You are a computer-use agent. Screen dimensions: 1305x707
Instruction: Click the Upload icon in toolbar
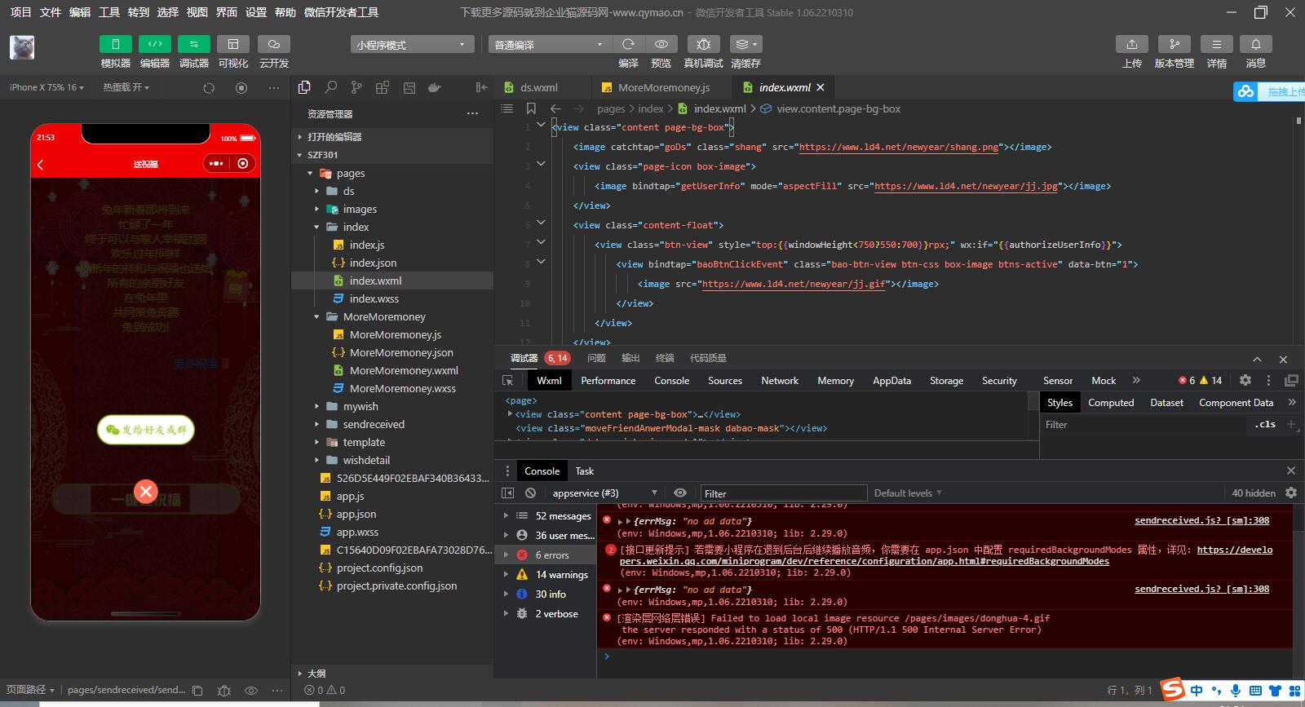[1131, 44]
